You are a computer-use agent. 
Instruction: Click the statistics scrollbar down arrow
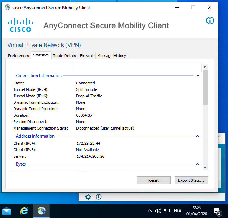pyautogui.click(x=205, y=167)
